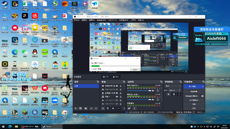Open three-dot menu at mixer panel bottom
Image resolution: width=230 pixels, height=129 pixels.
tap(135, 108)
